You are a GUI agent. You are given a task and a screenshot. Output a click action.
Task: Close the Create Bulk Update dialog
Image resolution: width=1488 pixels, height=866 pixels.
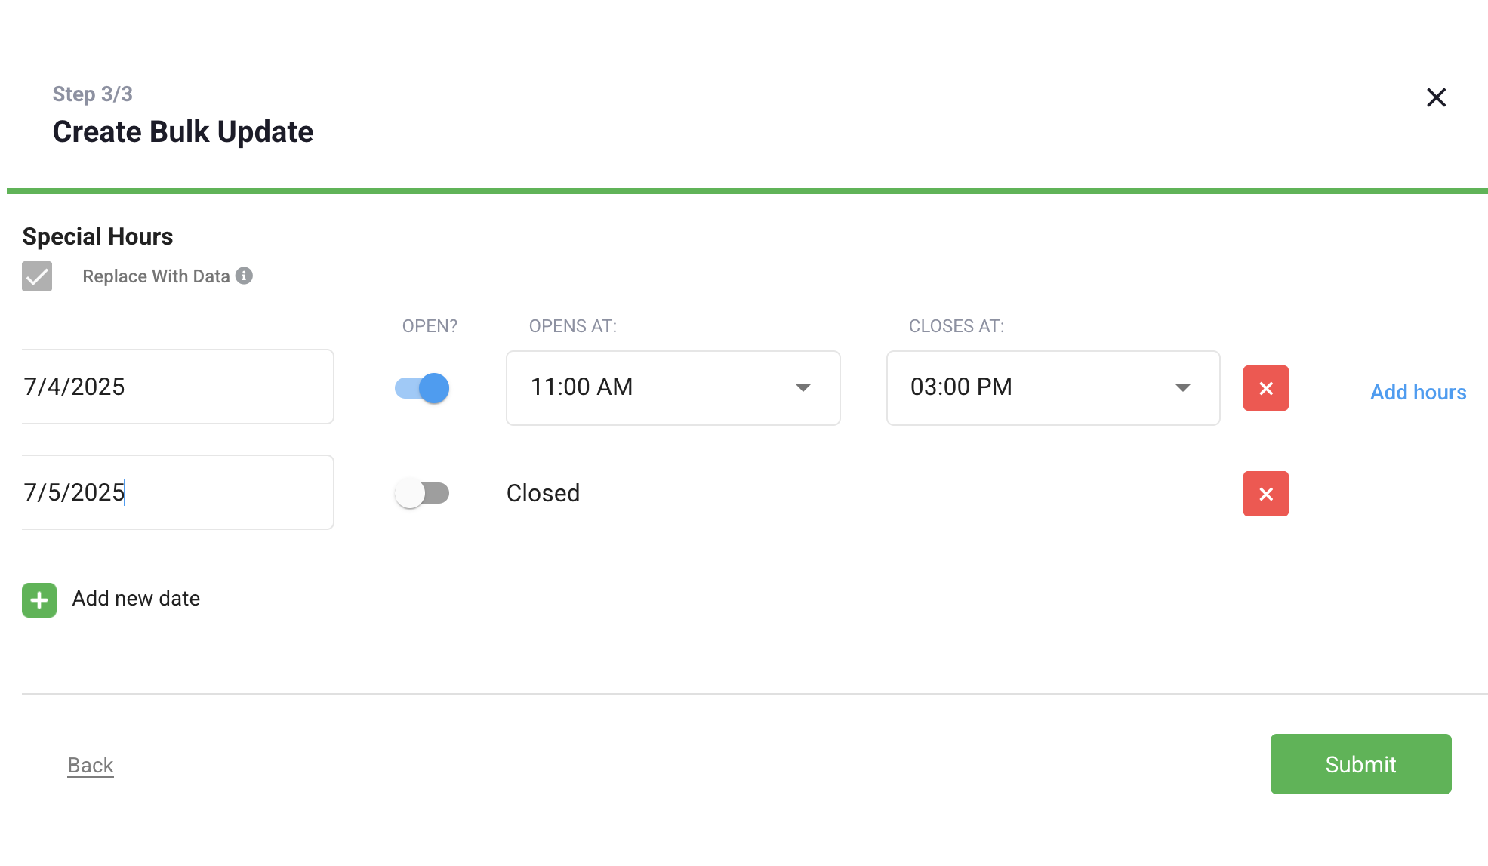pyautogui.click(x=1436, y=97)
